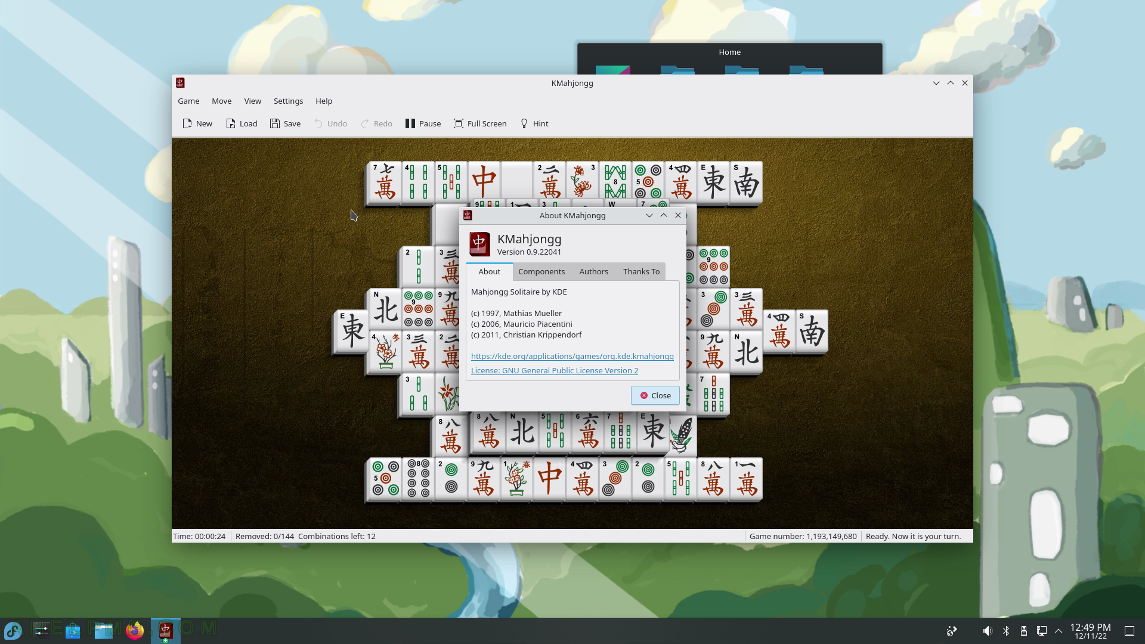
Task: Click the KMahjongg main window title bar icon
Action: coord(180,83)
